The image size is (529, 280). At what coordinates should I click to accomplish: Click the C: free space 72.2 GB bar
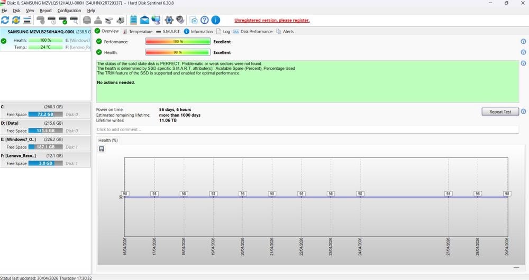[x=45, y=114]
